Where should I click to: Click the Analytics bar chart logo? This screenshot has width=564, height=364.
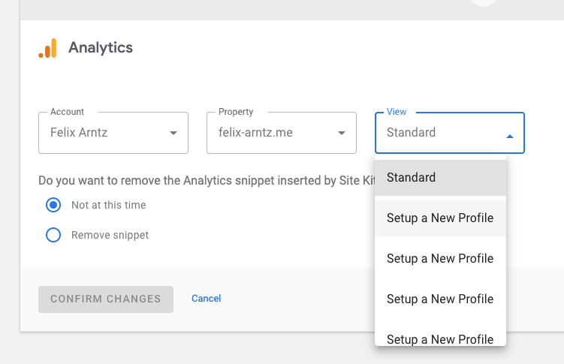[x=47, y=48]
